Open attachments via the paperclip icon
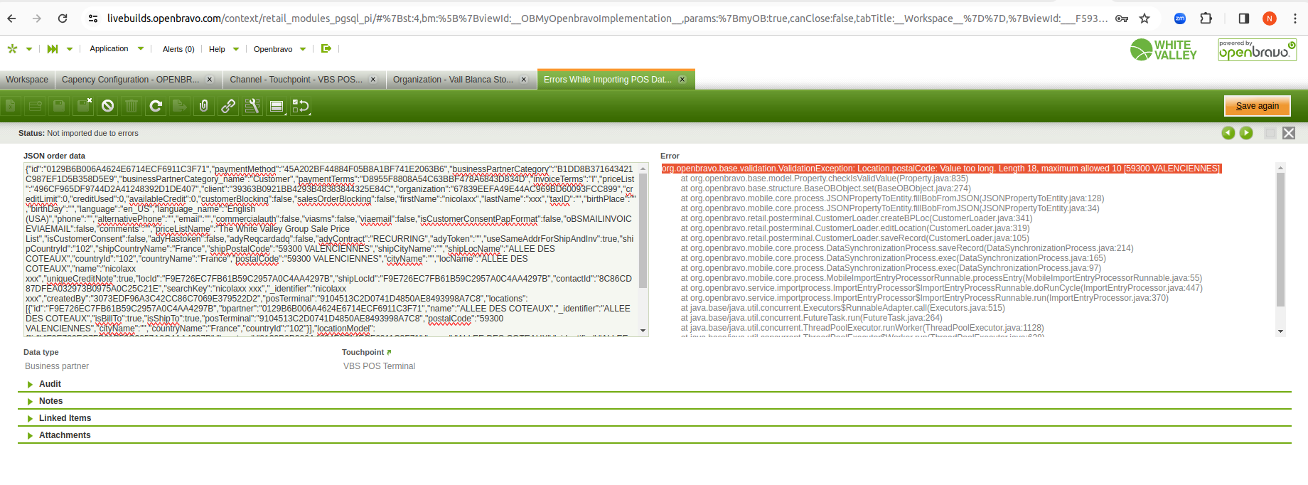The height and width of the screenshot is (485, 1308). 204,106
